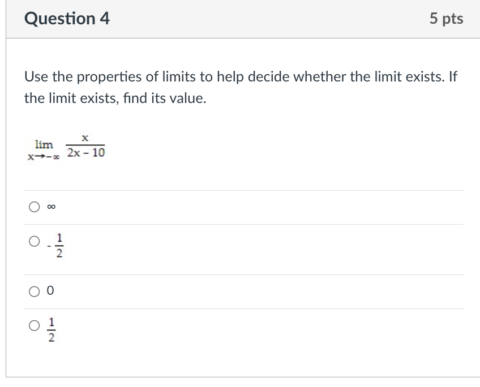Click the 0 answer label text
This screenshot has width=480, height=387.
pos(50,291)
